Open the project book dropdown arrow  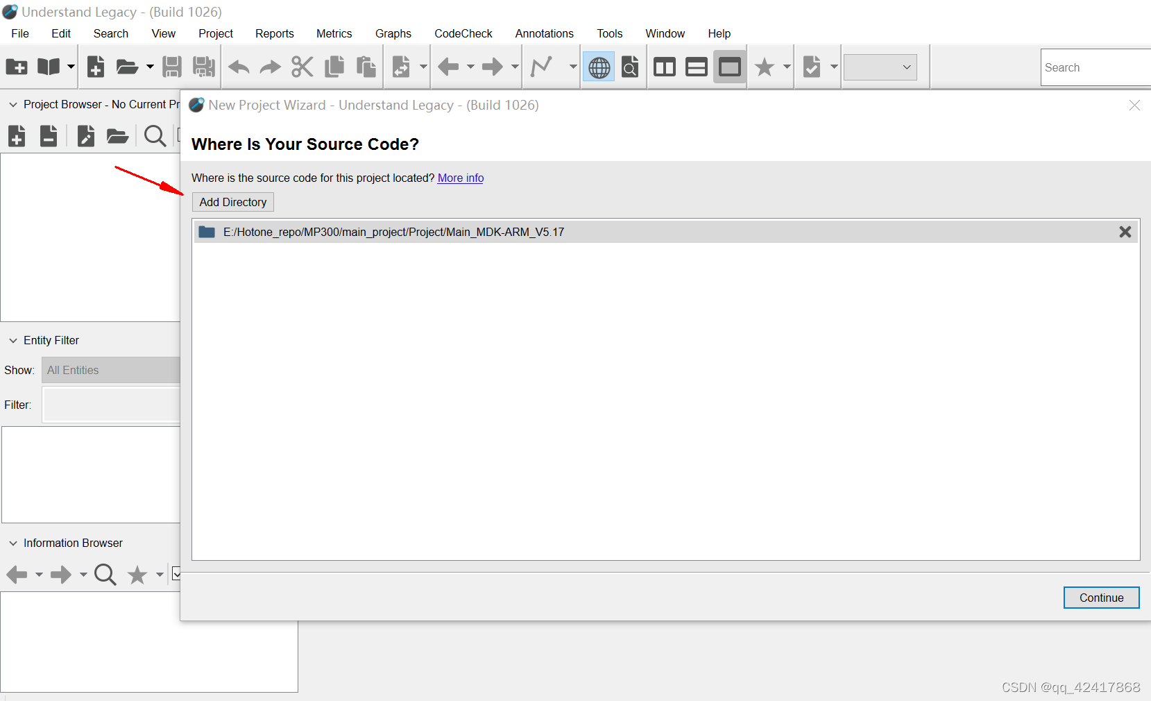pos(71,67)
